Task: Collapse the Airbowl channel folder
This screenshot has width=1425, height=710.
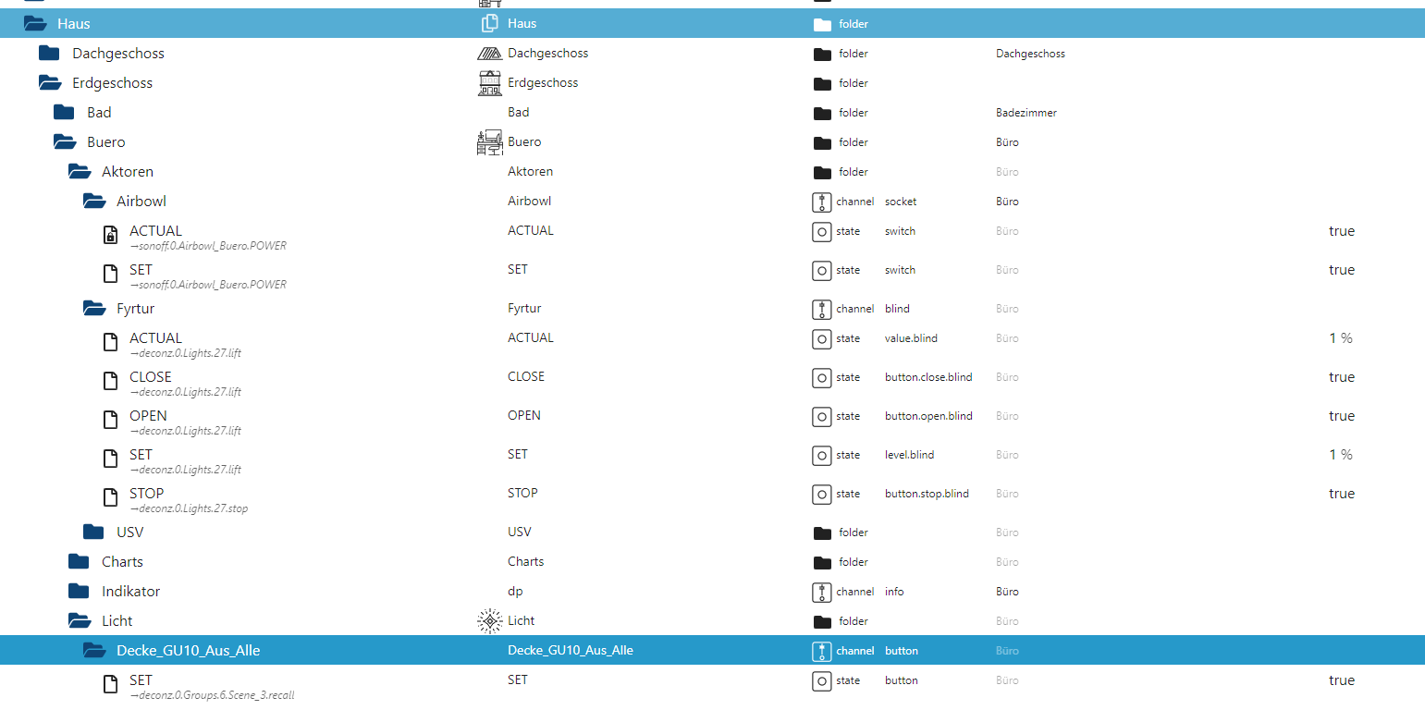Action: click(94, 201)
